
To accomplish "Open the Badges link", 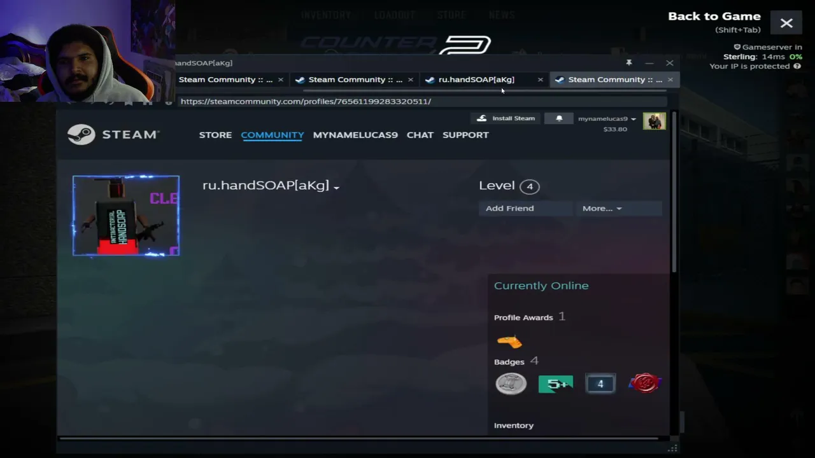I will [509, 362].
